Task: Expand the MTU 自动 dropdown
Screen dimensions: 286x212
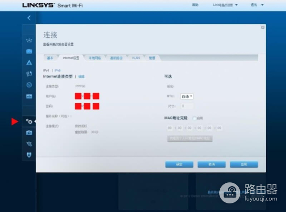Action: pos(187,96)
